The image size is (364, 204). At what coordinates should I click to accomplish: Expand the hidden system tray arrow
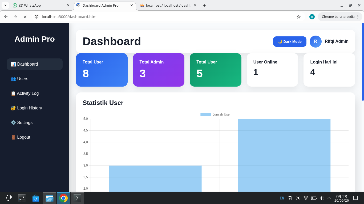click(329, 198)
